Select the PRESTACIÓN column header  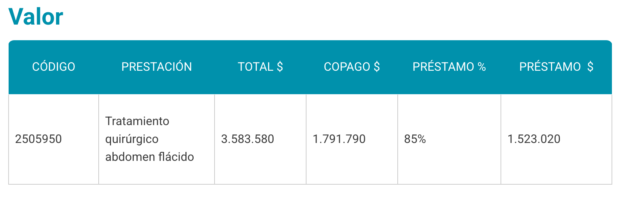[x=157, y=67]
